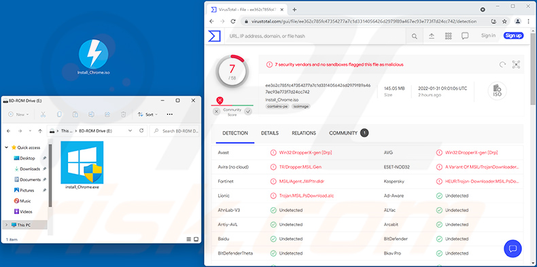Go forward in File Explorer navigation
Screen dimensions: 537x267
[x=20, y=130]
